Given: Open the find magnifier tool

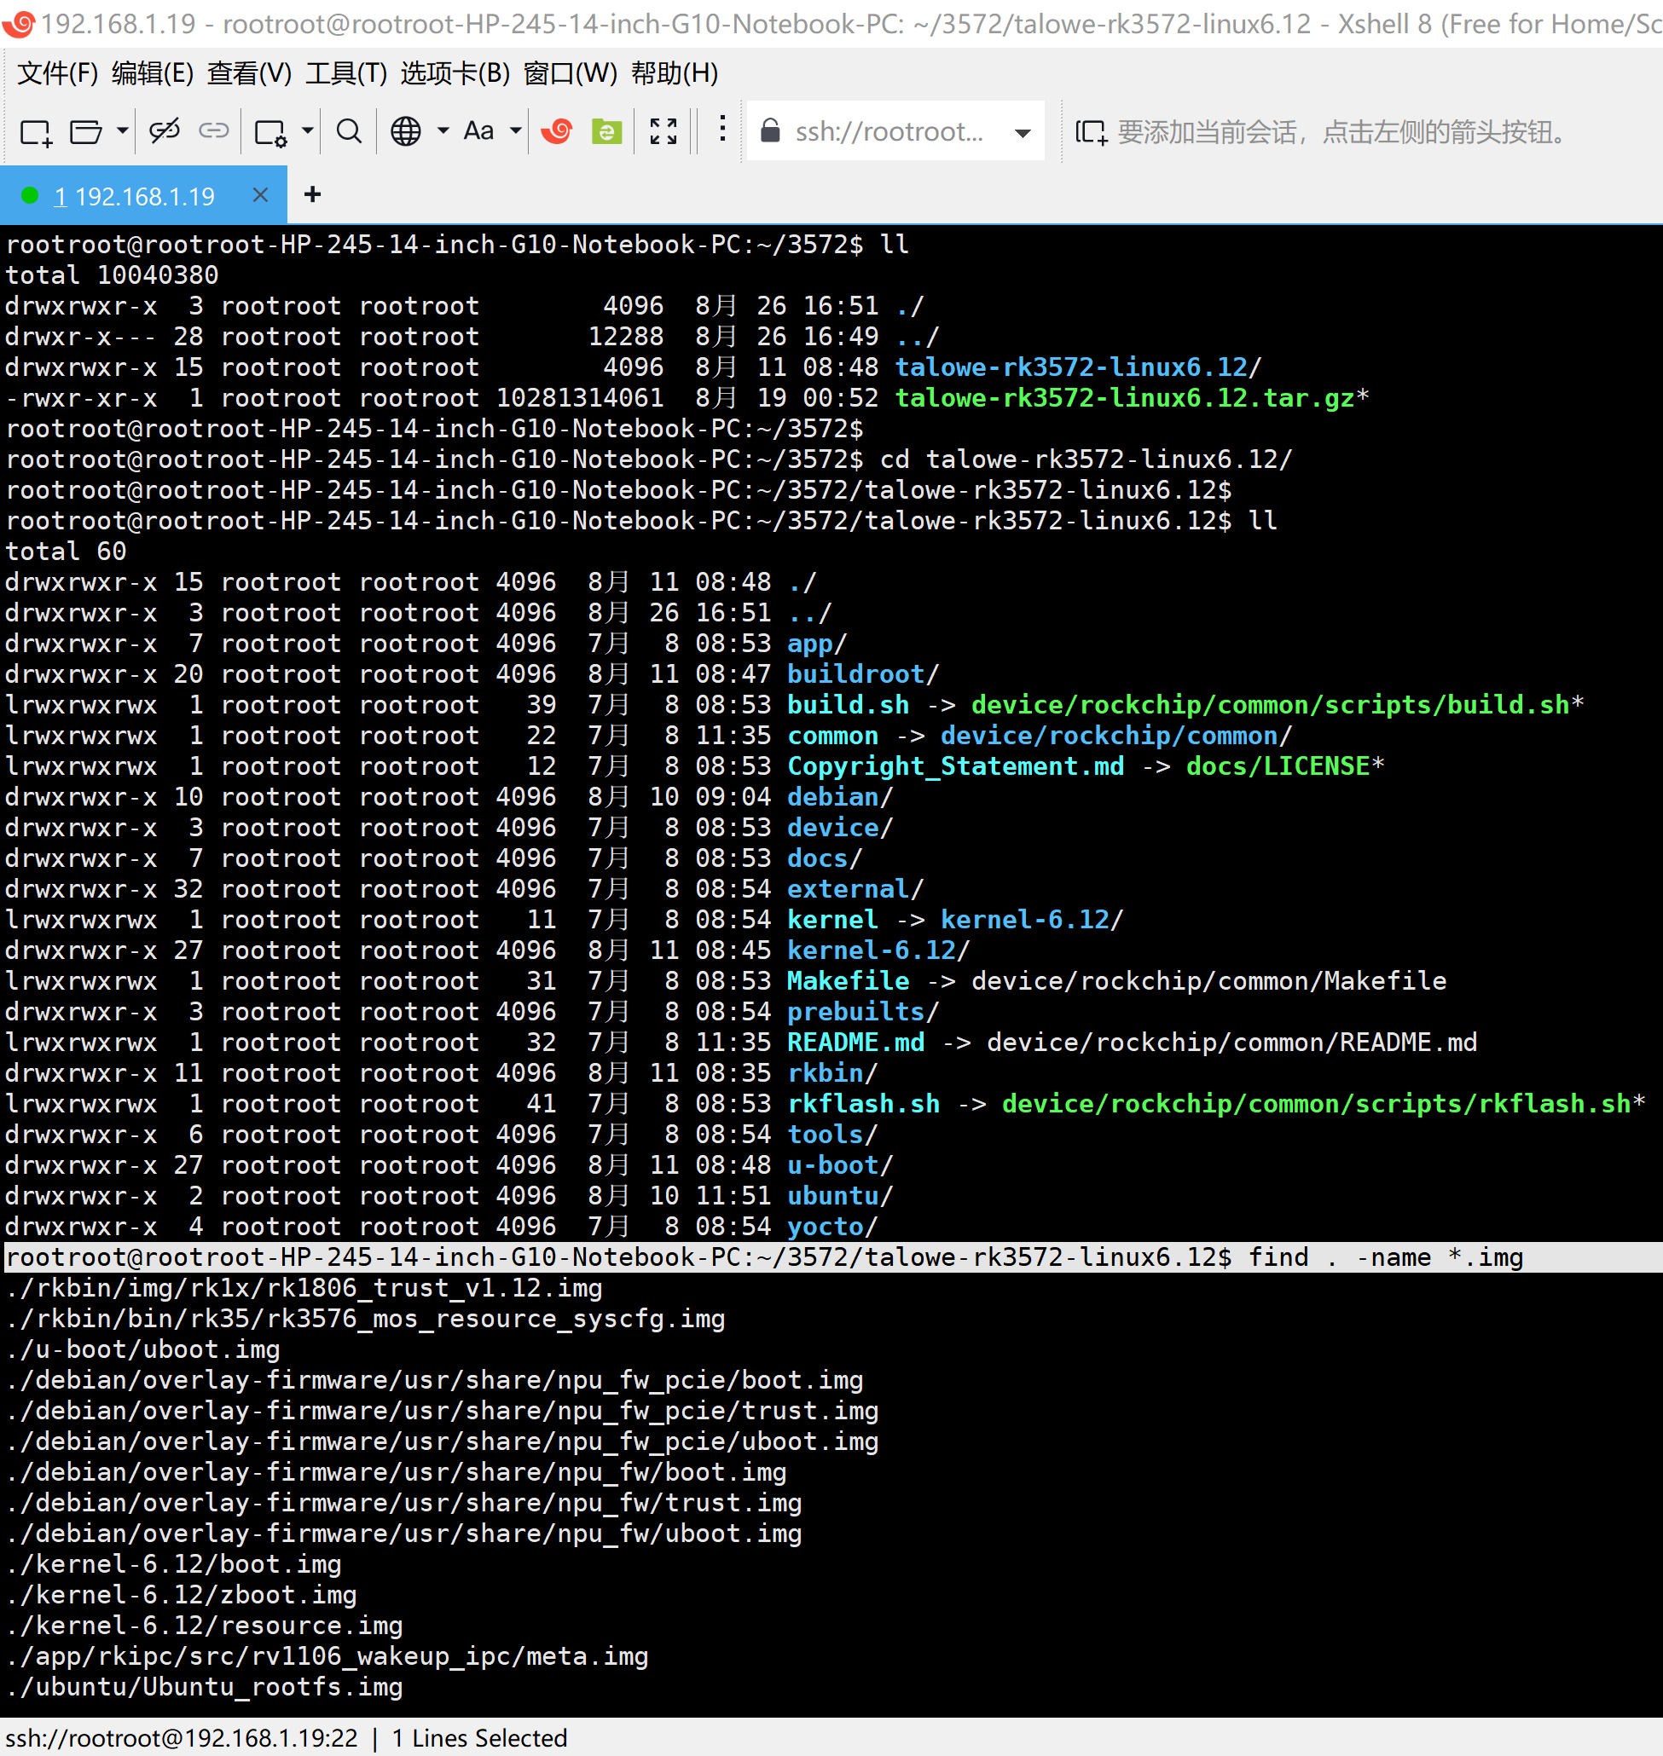Looking at the screenshot, I should click(350, 132).
